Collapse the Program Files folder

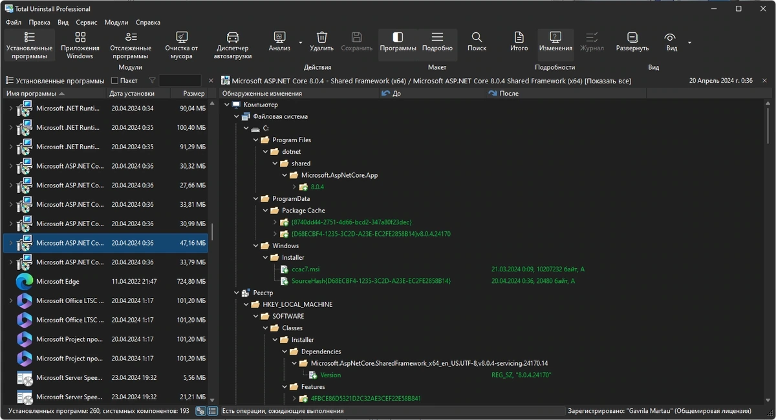pos(256,140)
